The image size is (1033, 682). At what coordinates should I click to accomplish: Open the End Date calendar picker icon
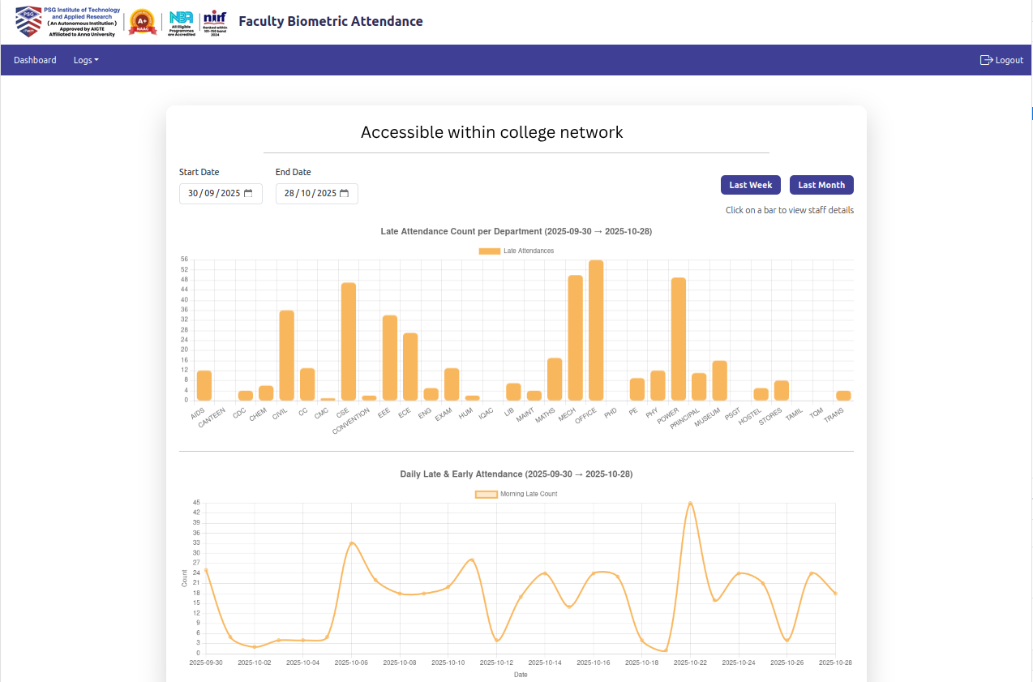click(345, 194)
